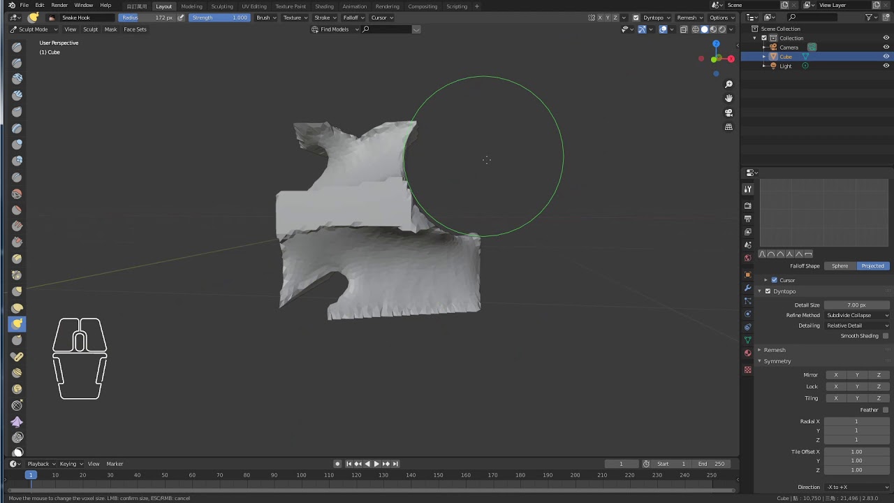
Task: Toggle Lock Y symmetry button
Action: (x=857, y=386)
